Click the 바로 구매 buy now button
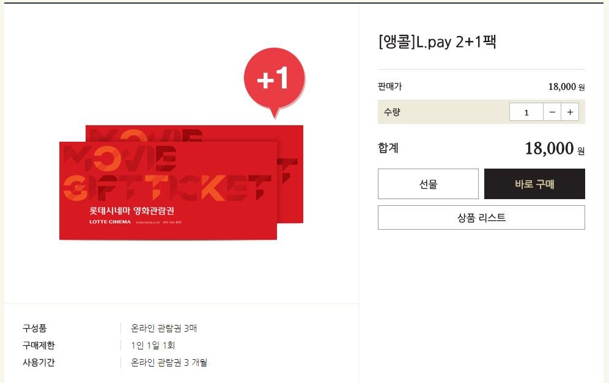 click(534, 184)
